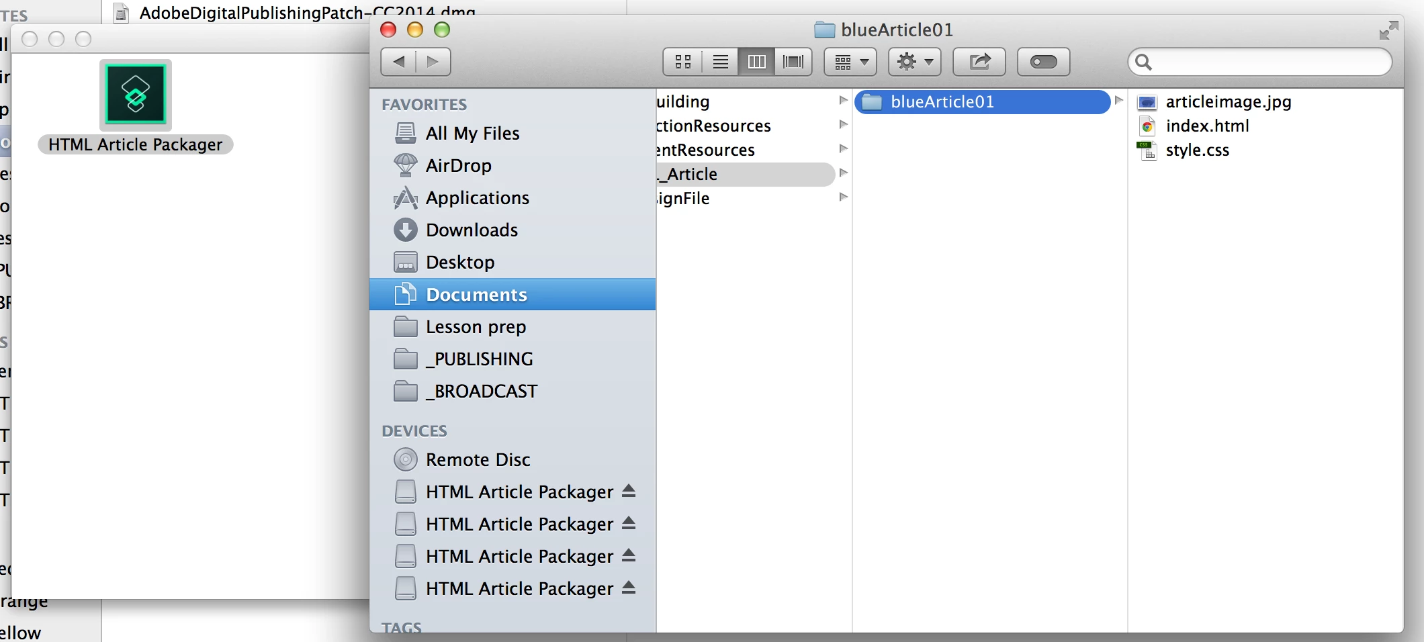This screenshot has width=1424, height=642.
Task: Open Desktop from the sidebar
Action: [513, 262]
